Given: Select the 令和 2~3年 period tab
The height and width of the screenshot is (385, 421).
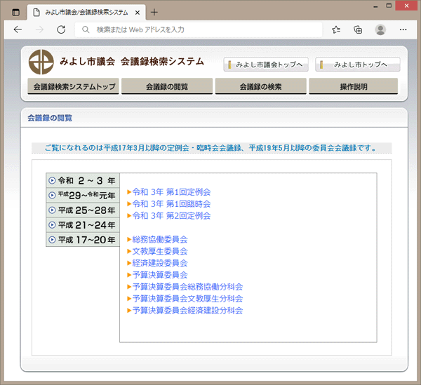Looking at the screenshot, I should pos(83,180).
